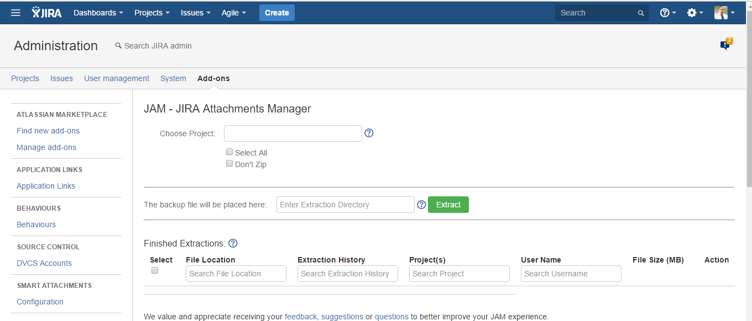The image size is (752, 321).
Task: Open the settings gear menu
Action: point(694,13)
